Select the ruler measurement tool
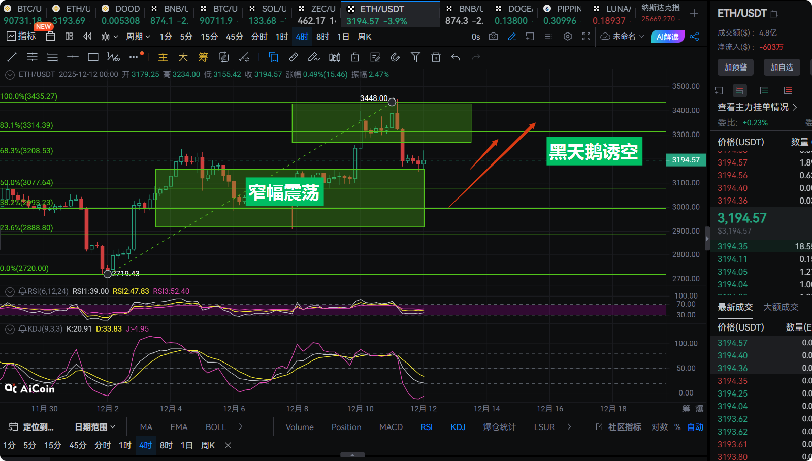 pyautogui.click(x=294, y=57)
